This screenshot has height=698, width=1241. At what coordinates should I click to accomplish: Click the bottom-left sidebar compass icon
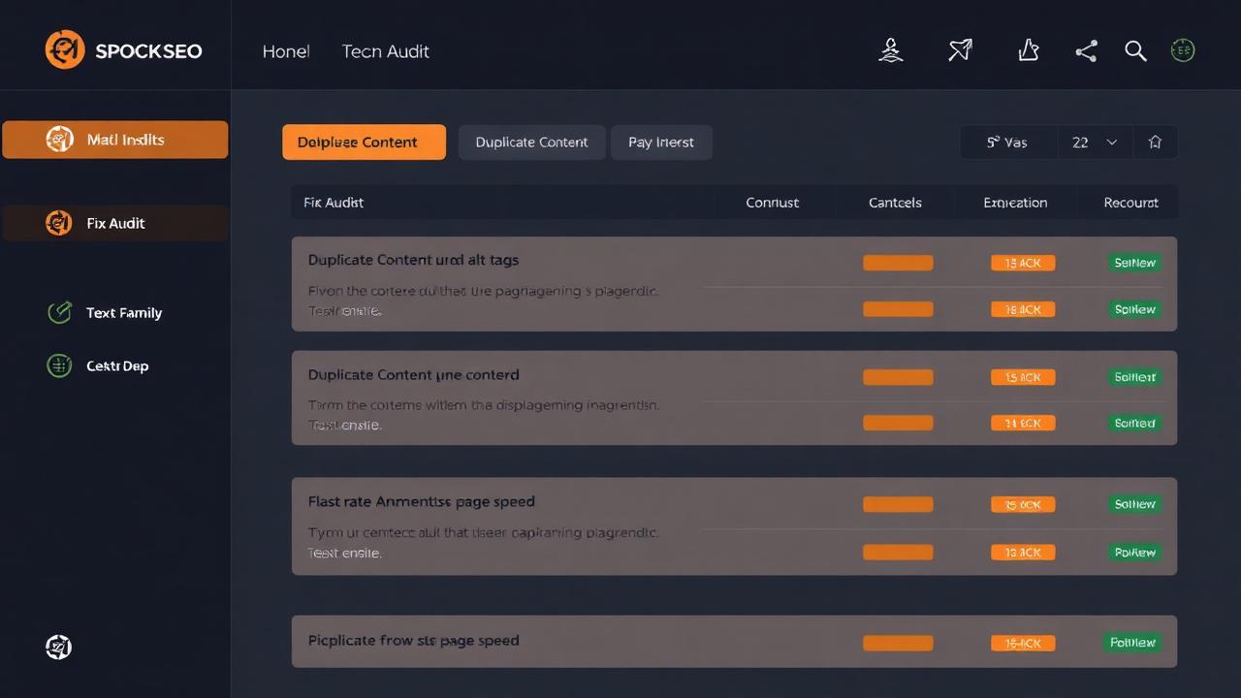pos(58,647)
